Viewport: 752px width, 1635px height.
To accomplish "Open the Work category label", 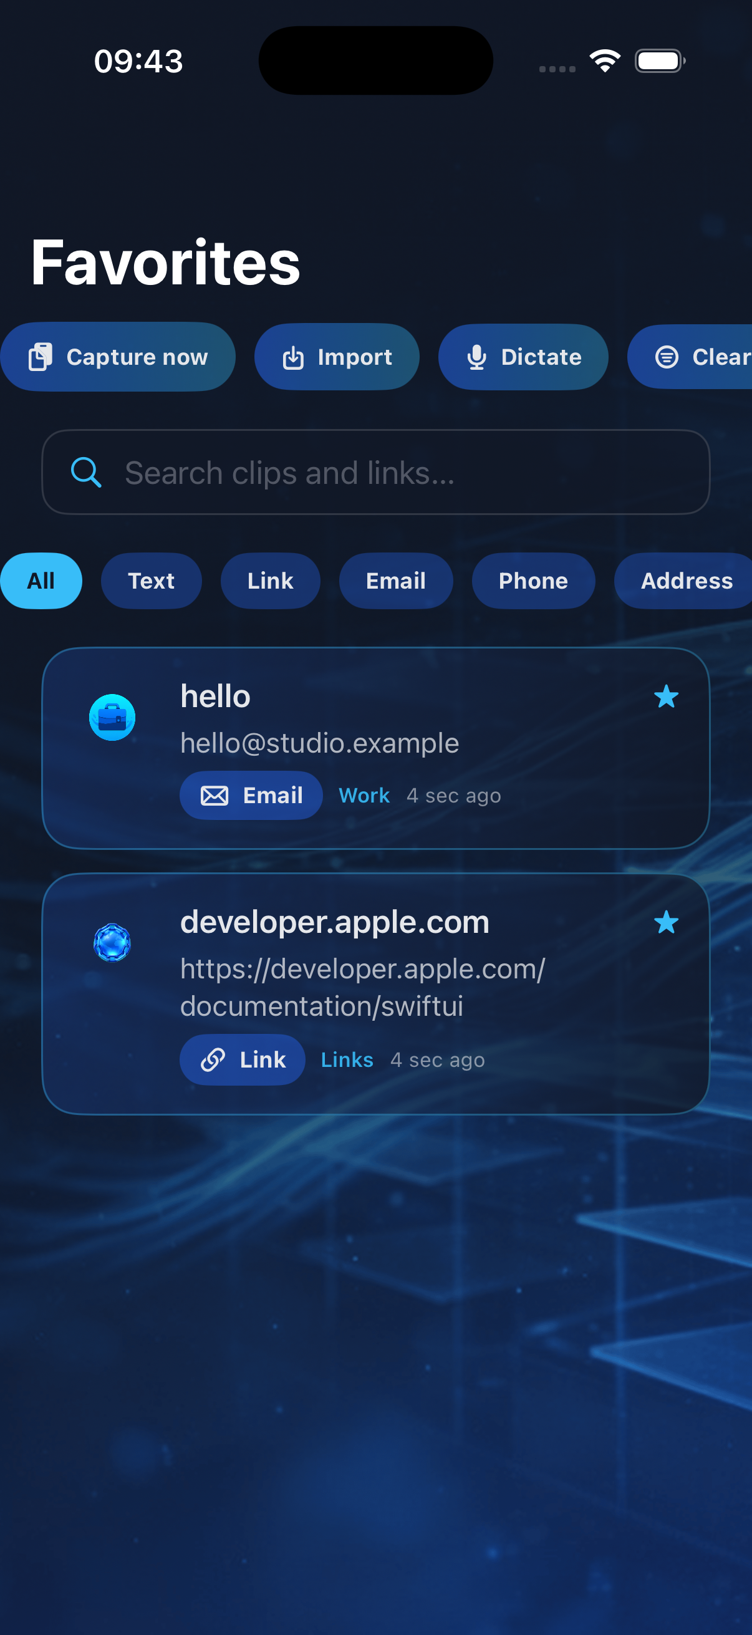I will [364, 795].
